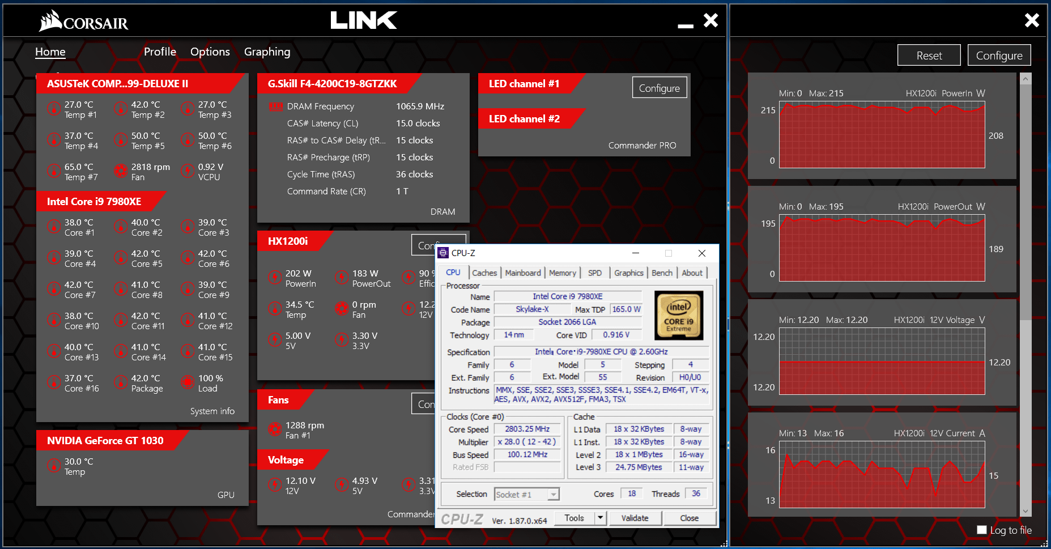Click the HX1200i 34.5 °C Temp icon
Viewport: 1051px width, 549px height.
pyautogui.click(x=275, y=308)
